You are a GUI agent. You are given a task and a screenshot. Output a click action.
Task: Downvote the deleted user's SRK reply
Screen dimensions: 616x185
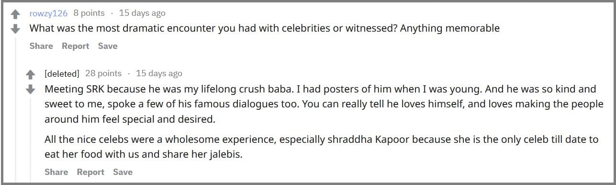(x=31, y=90)
